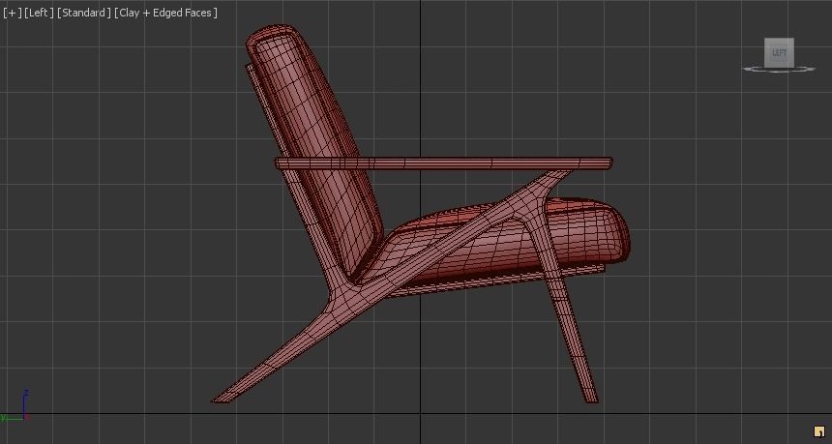Open the [Clay + Edged Faces] shading menu

(165, 13)
